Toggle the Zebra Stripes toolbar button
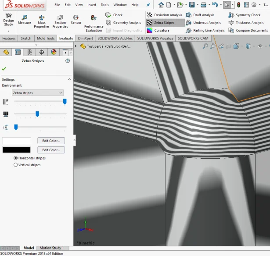 tap(166, 23)
